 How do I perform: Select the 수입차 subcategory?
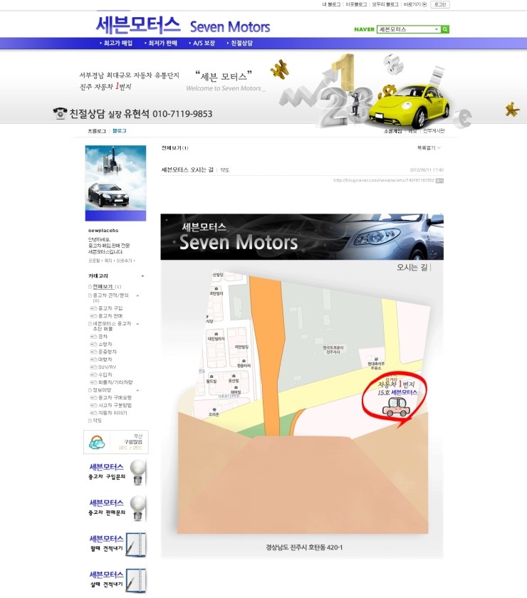(x=105, y=375)
